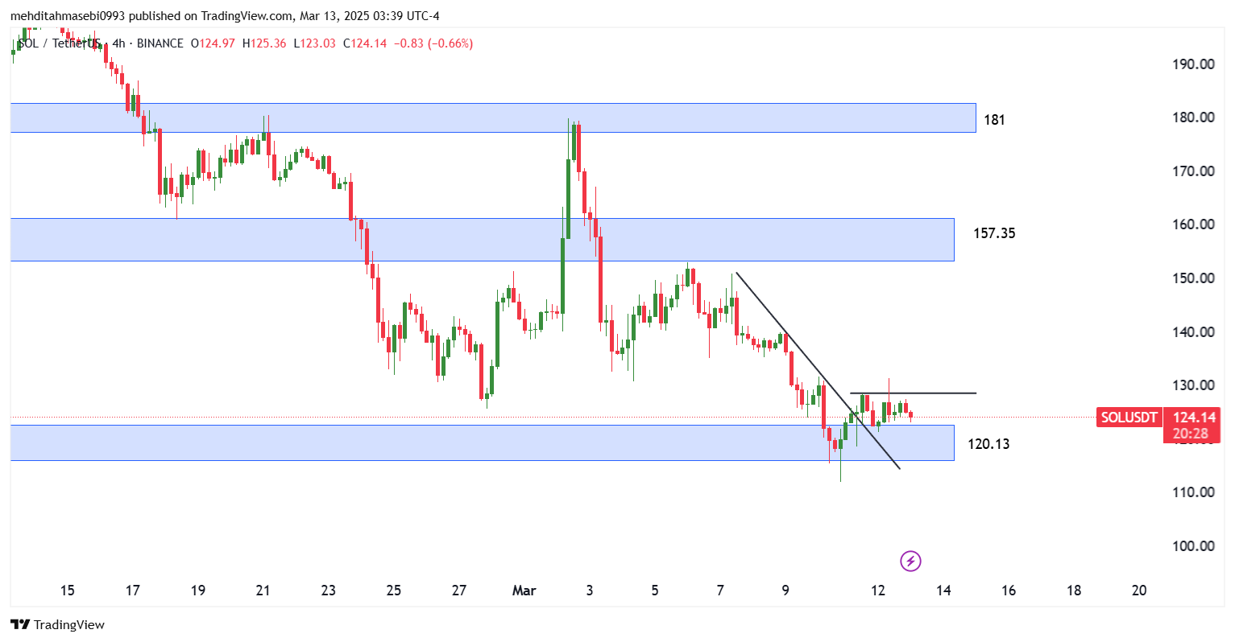Select the short horizontal line near 128

pos(913,393)
